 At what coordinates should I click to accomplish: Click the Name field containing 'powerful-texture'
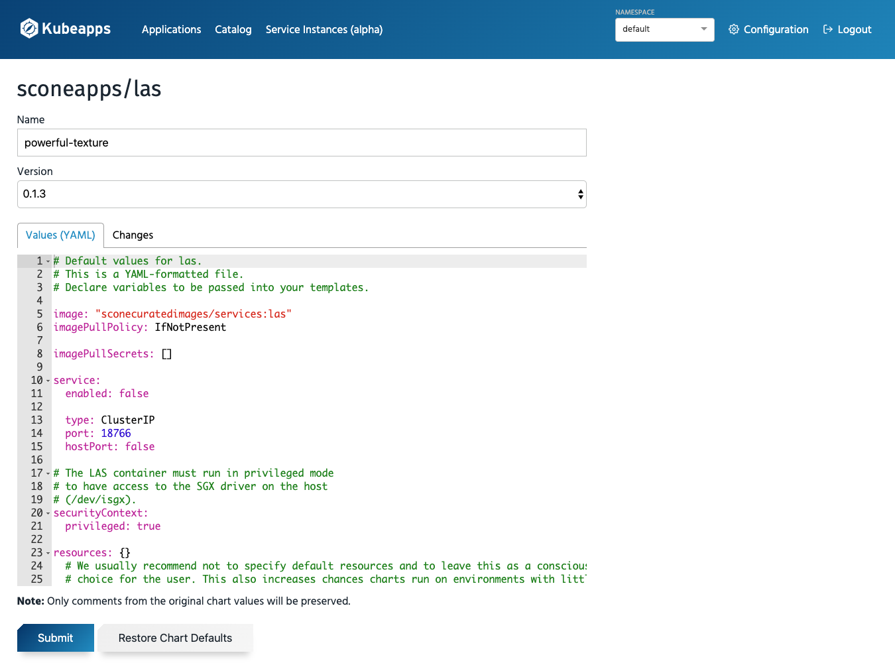tap(302, 143)
